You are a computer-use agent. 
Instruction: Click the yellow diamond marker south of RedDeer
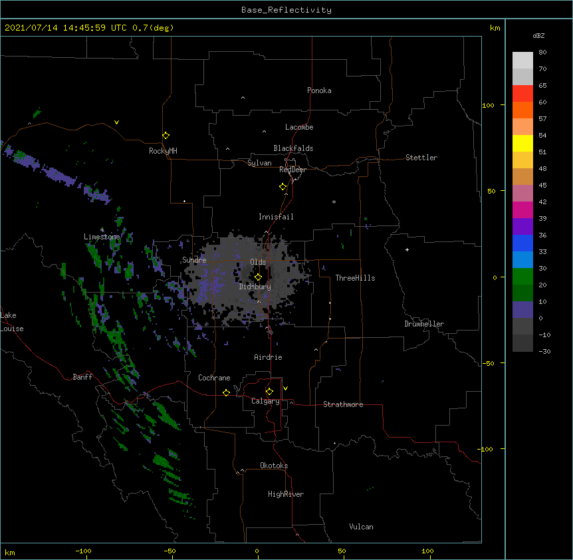tap(283, 187)
